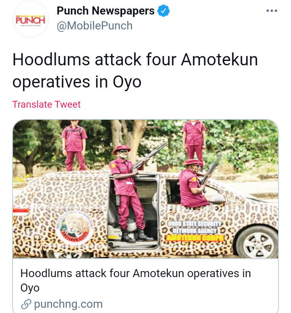Click the Ondo State Security Network Agency lettering
Viewport: 291px width, 313px height.
tap(194, 227)
